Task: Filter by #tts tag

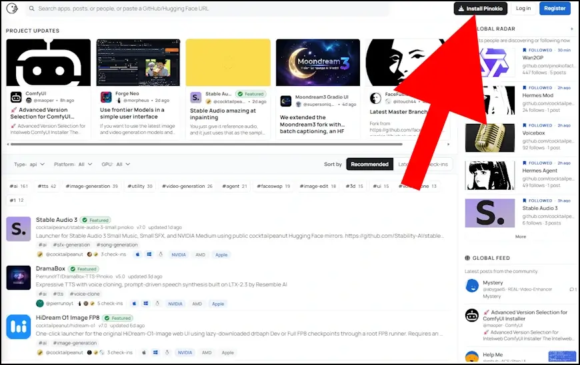Action: (x=47, y=186)
